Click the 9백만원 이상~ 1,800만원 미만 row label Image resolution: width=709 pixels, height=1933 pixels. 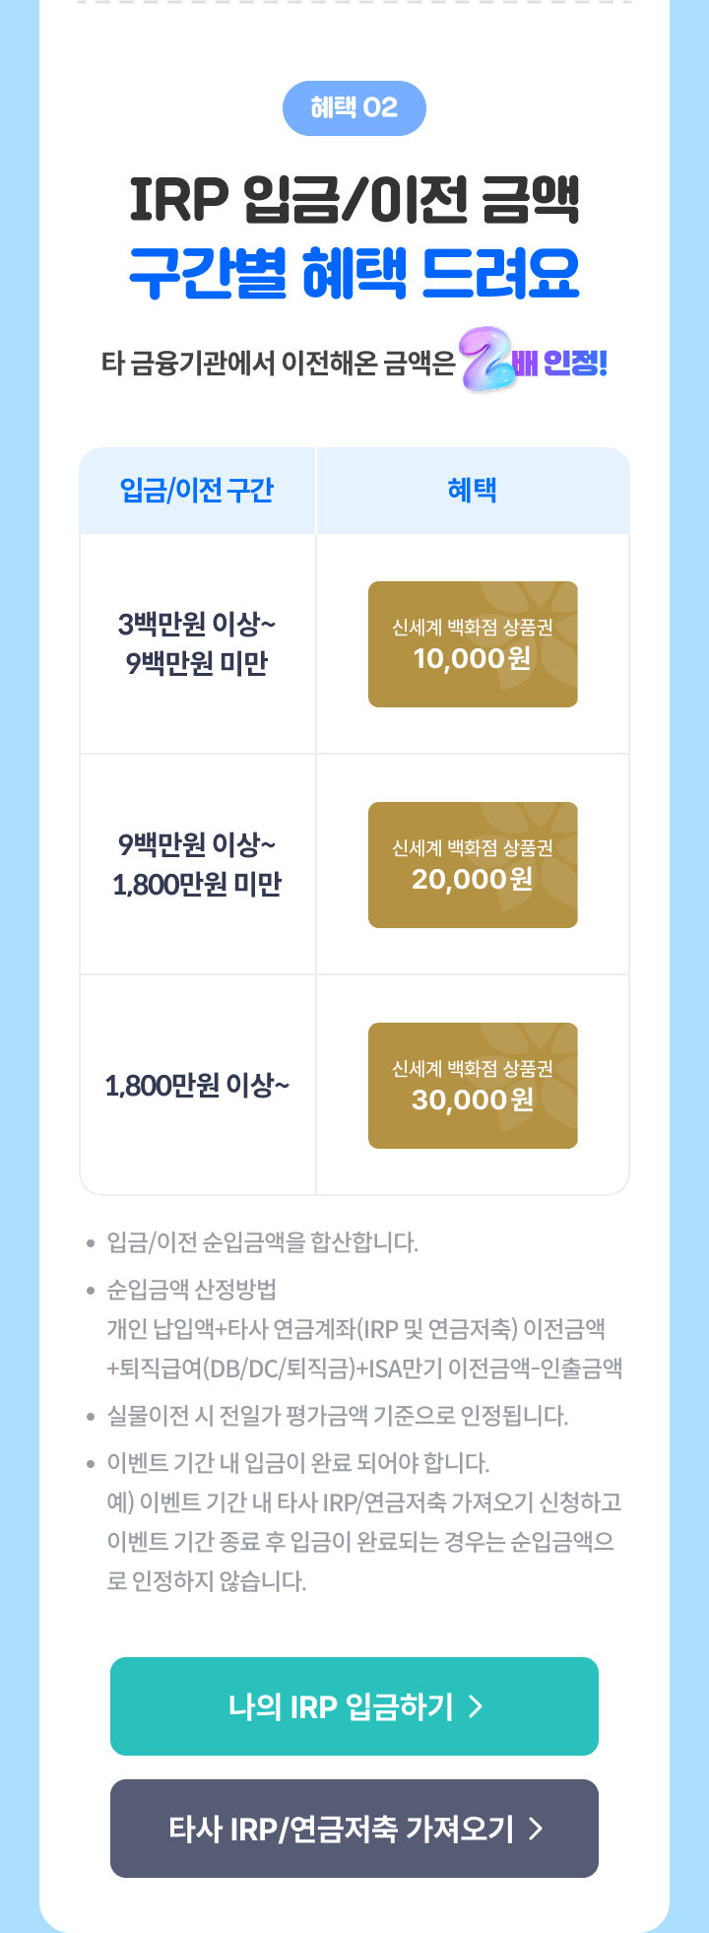pyautogui.click(x=197, y=865)
